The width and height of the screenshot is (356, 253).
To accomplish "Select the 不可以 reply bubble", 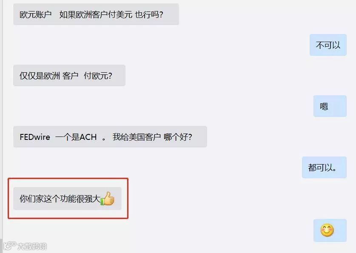I will pos(328,45).
